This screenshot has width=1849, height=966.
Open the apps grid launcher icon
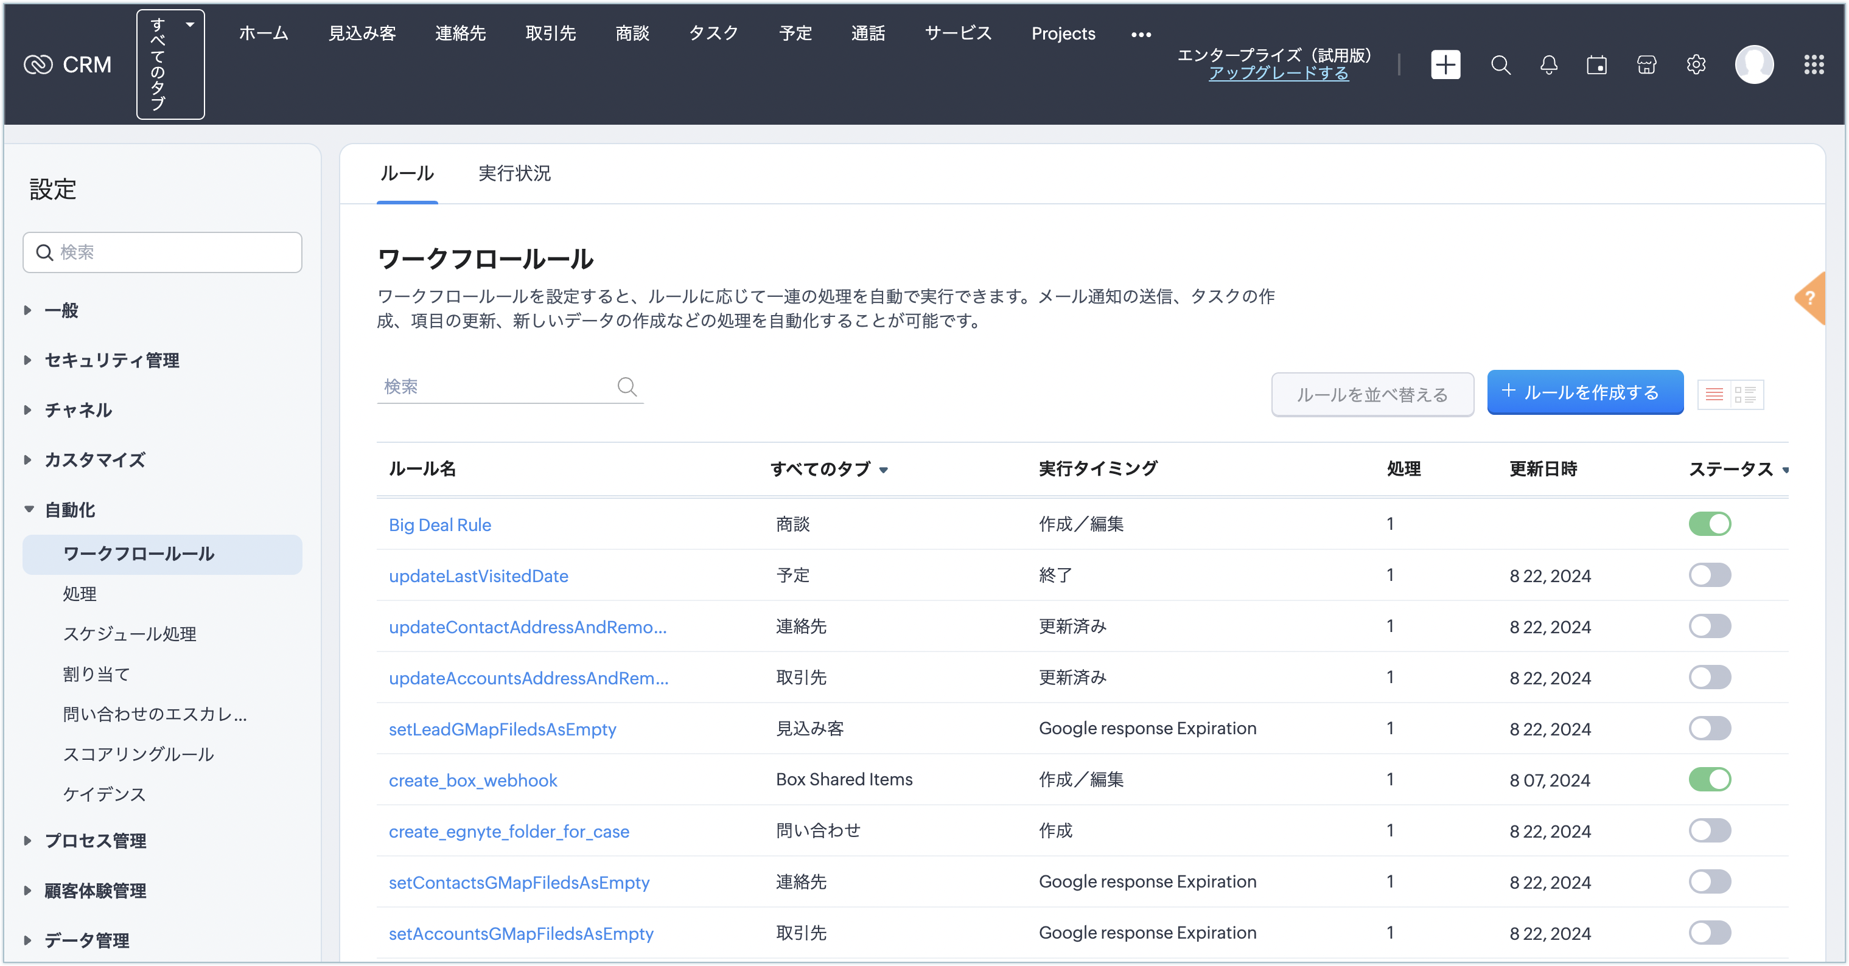[x=1814, y=64]
